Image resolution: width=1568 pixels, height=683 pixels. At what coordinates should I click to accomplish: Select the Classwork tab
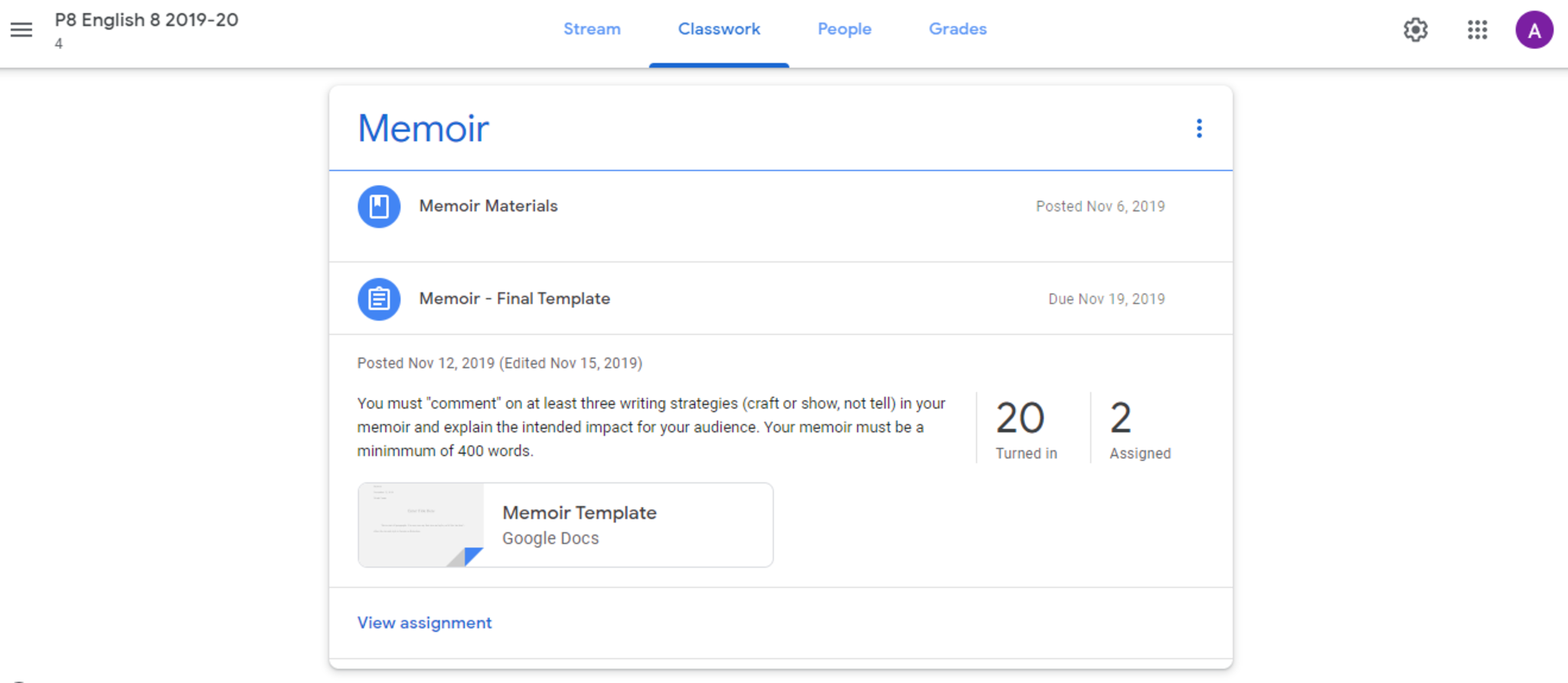click(719, 29)
